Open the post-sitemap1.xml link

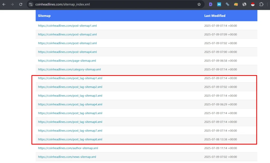(x=67, y=26)
